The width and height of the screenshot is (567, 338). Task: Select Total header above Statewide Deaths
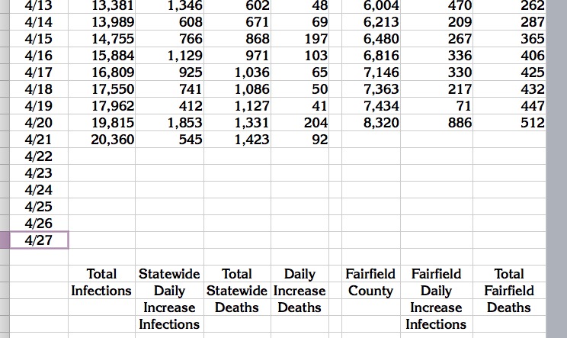click(x=237, y=274)
